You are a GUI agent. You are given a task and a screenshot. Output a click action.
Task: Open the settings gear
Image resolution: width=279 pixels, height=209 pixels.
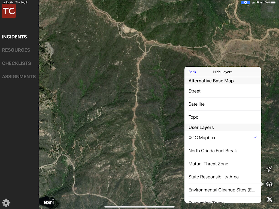click(6, 203)
